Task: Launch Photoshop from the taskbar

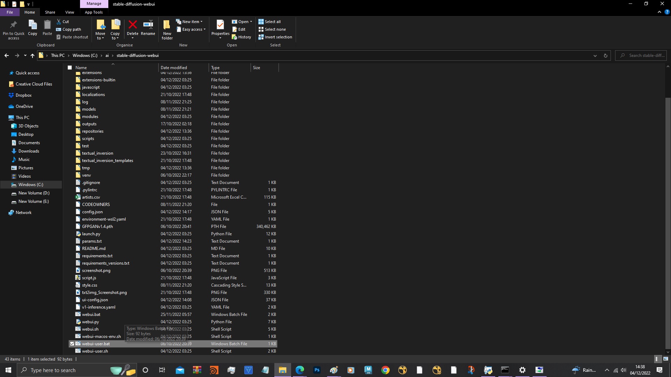Action: click(x=317, y=370)
